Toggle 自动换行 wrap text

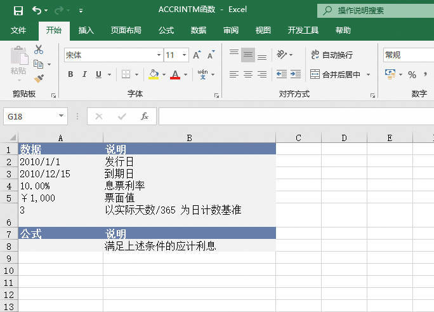pyautogui.click(x=331, y=55)
